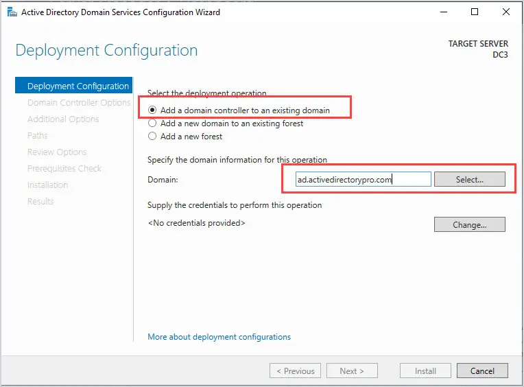The width and height of the screenshot is (524, 387).
Task: Minimize the configuration wizard window
Action: (x=444, y=12)
